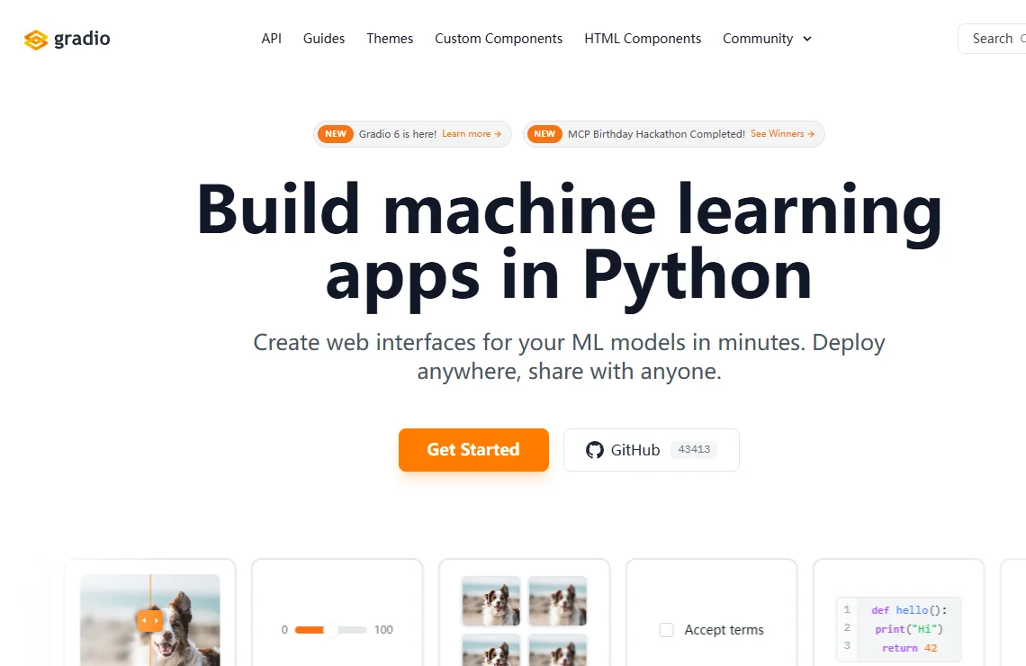Click the 43413 star count badge
The image size is (1026, 666).
(x=694, y=449)
